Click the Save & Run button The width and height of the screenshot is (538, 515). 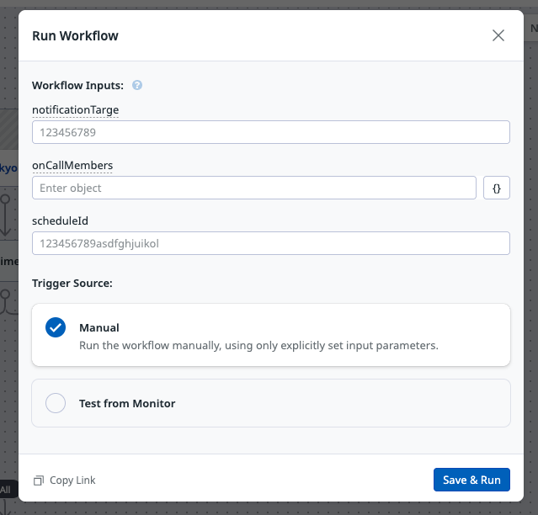pos(471,480)
